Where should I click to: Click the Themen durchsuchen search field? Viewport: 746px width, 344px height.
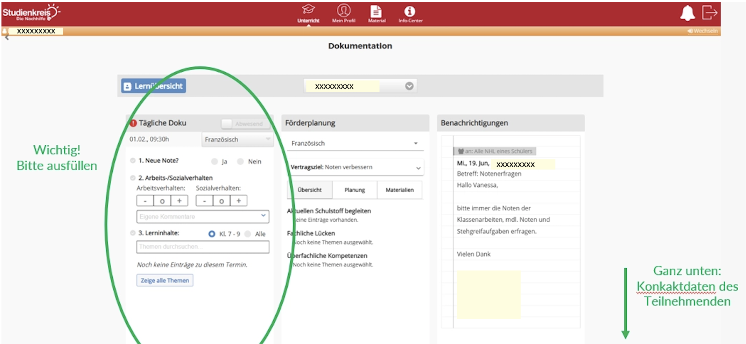(203, 247)
